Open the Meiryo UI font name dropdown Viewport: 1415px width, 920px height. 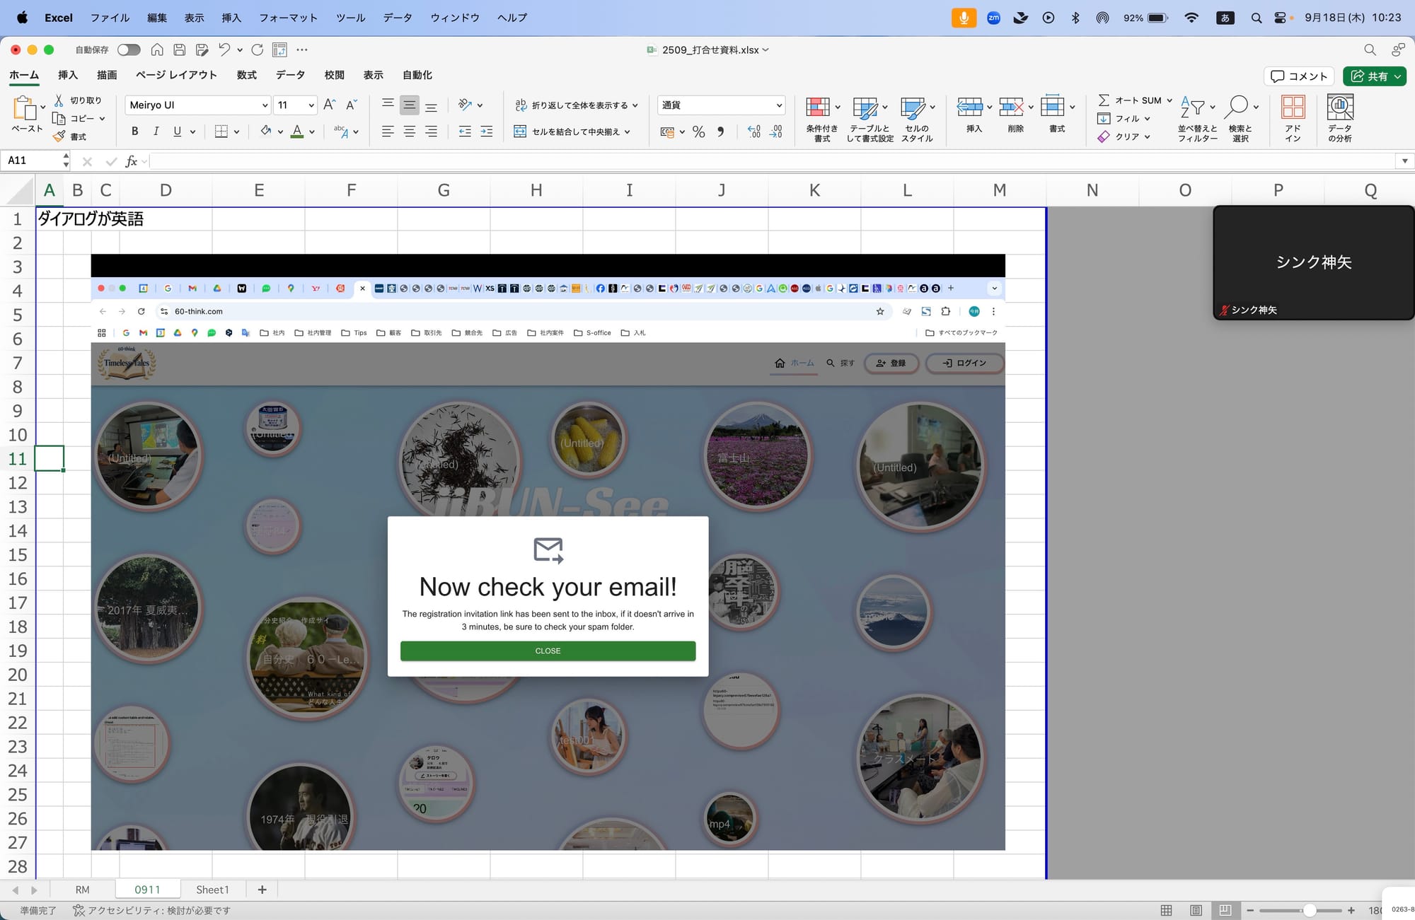coord(265,105)
